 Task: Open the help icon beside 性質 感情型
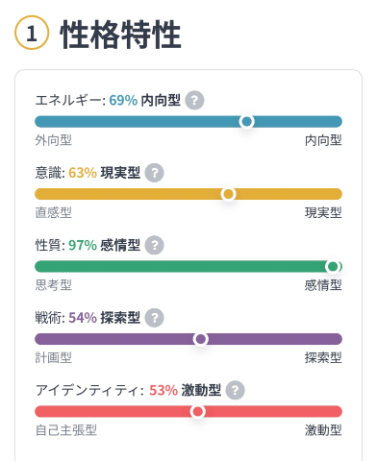(154, 245)
